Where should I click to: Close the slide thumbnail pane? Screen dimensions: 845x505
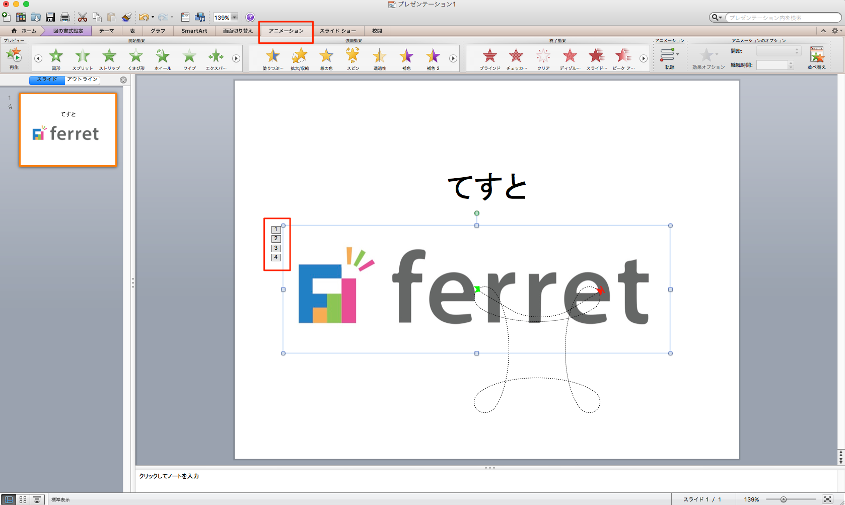123,80
